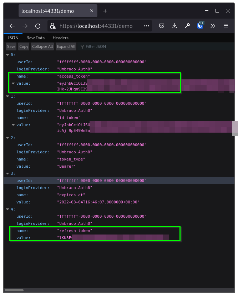Click the Collapse All button
The height and width of the screenshot is (296, 238).
[42, 46]
